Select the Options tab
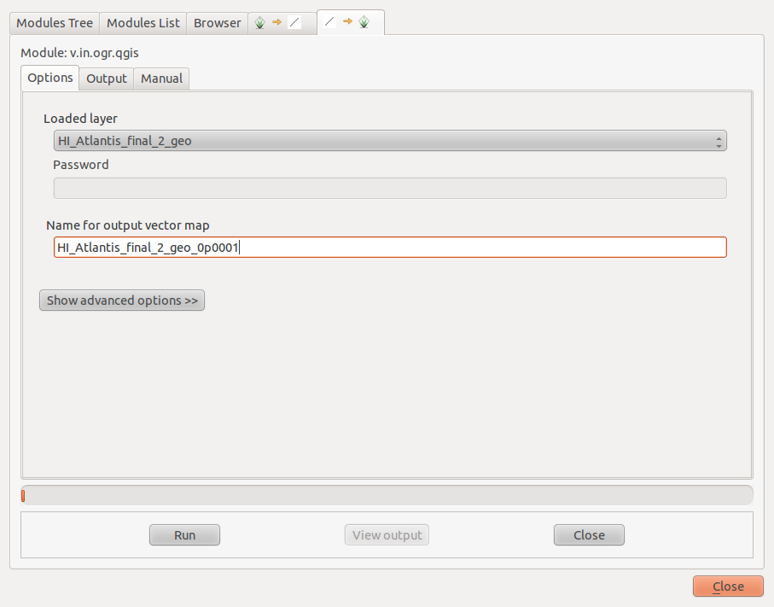774x607 pixels. (x=50, y=78)
